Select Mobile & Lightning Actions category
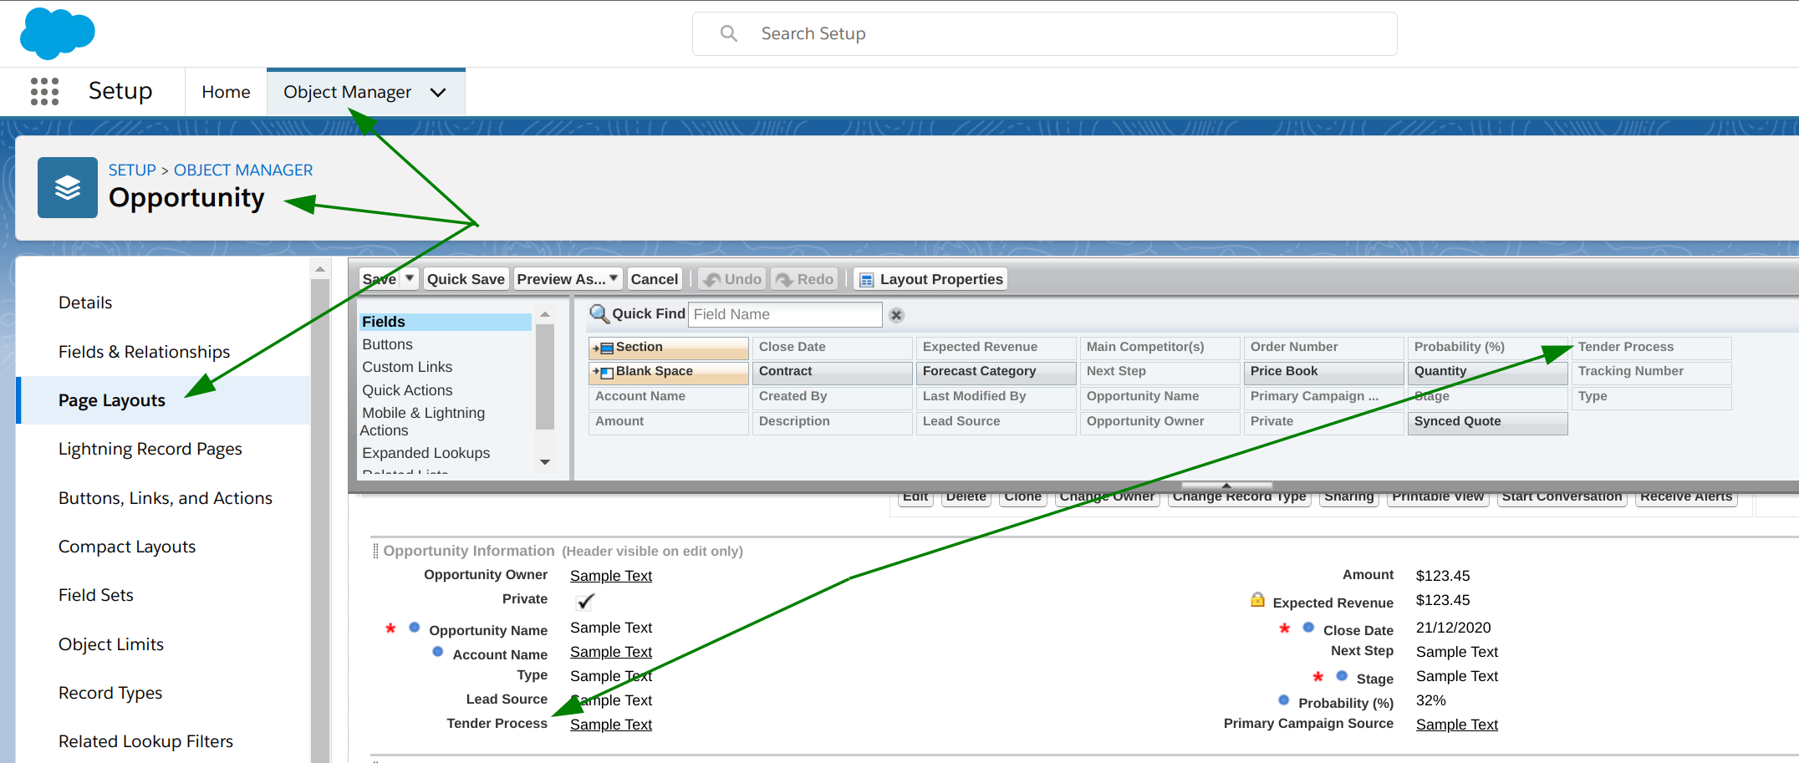The height and width of the screenshot is (763, 1799). [x=422, y=421]
